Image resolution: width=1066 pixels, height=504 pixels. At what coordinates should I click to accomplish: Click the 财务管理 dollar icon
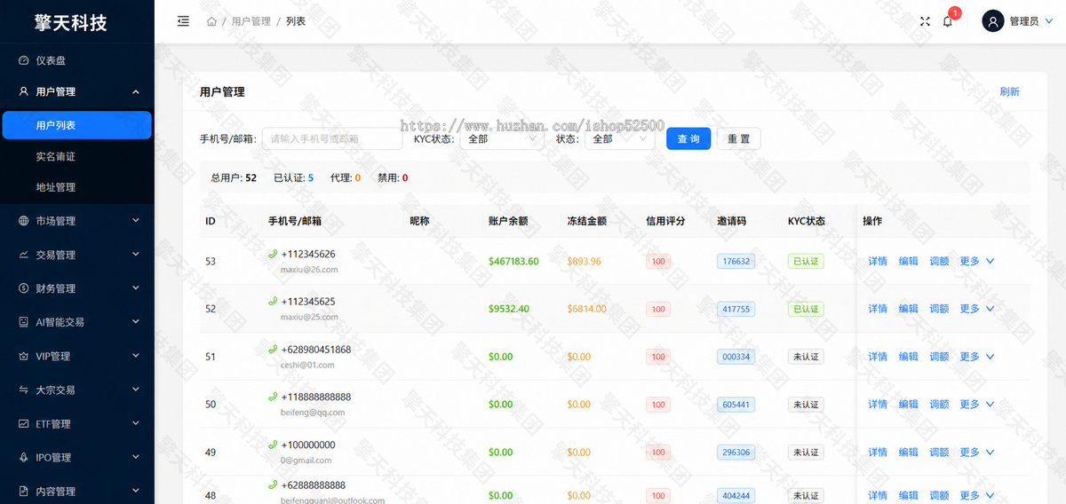click(x=24, y=288)
